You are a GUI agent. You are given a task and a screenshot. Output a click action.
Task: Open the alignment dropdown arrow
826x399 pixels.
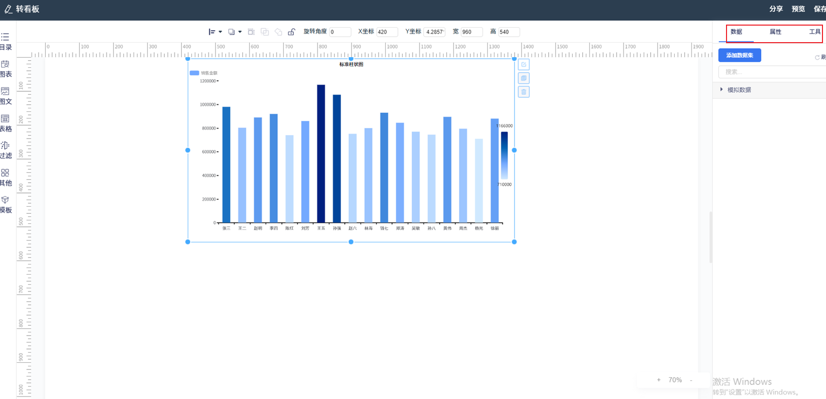(x=220, y=32)
